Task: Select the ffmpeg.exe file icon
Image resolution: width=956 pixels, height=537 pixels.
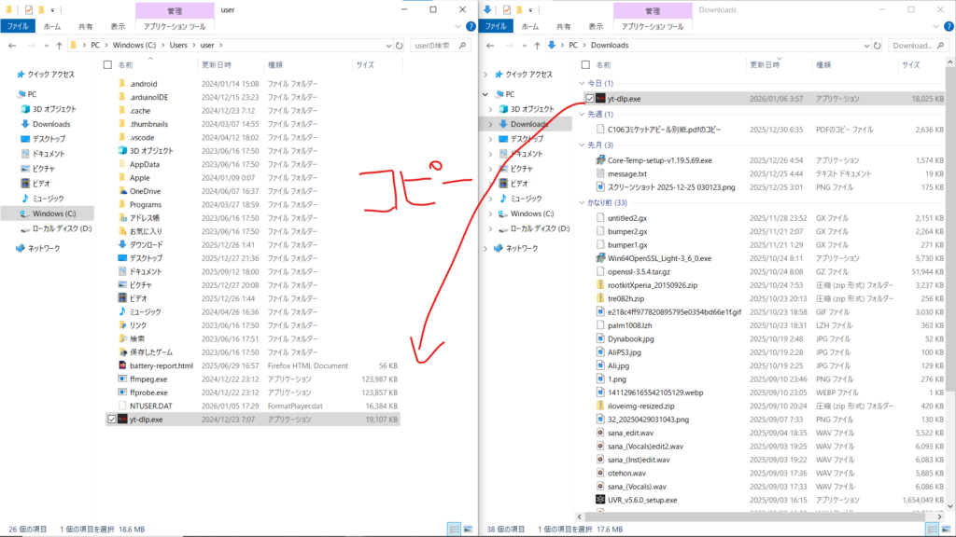Action: tap(122, 379)
